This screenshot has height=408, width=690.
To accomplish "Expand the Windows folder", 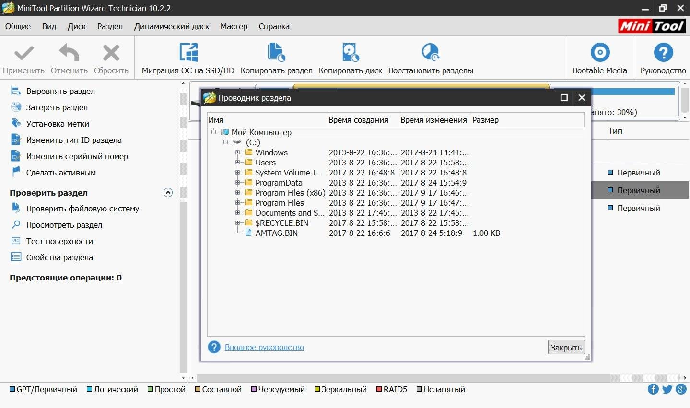I will pos(237,152).
